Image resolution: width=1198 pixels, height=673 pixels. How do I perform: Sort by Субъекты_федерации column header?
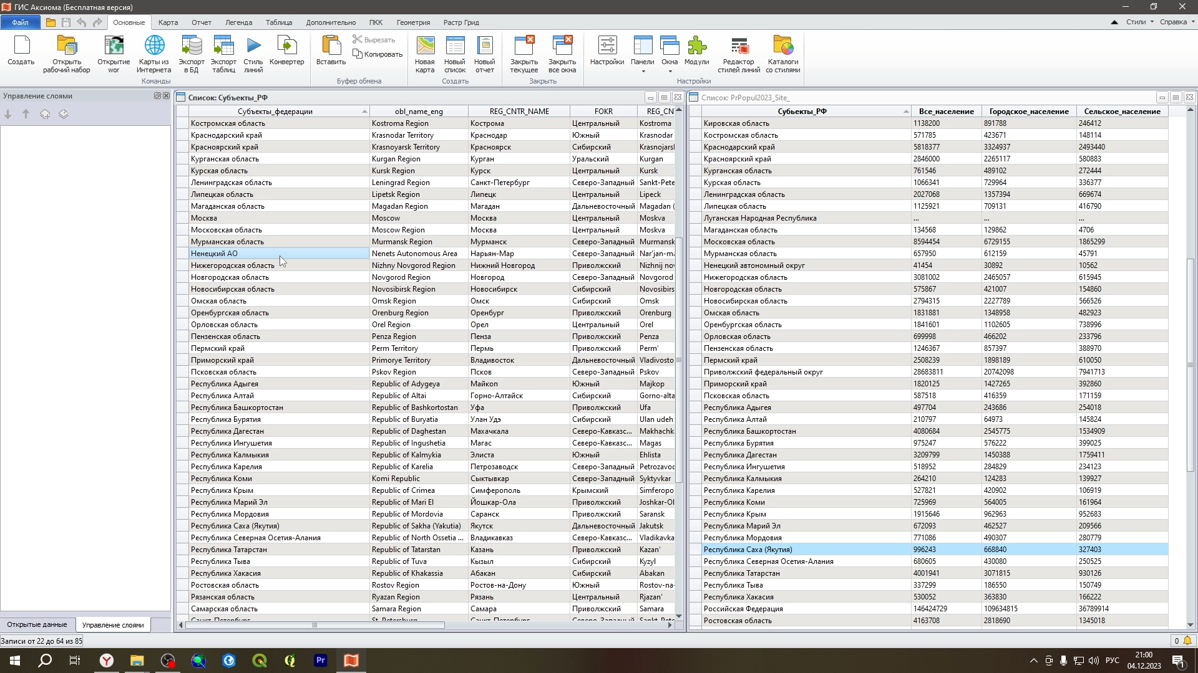coord(275,112)
